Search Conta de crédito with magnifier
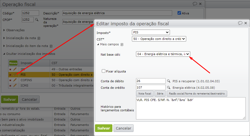Viewport: 250px width, 136px height. coord(169,87)
